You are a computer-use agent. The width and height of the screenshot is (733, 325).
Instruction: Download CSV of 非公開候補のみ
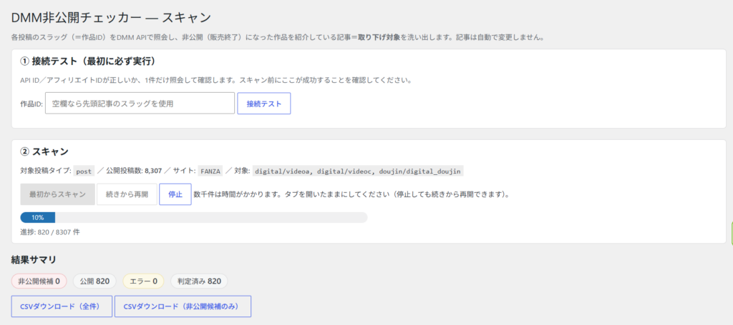pos(183,306)
